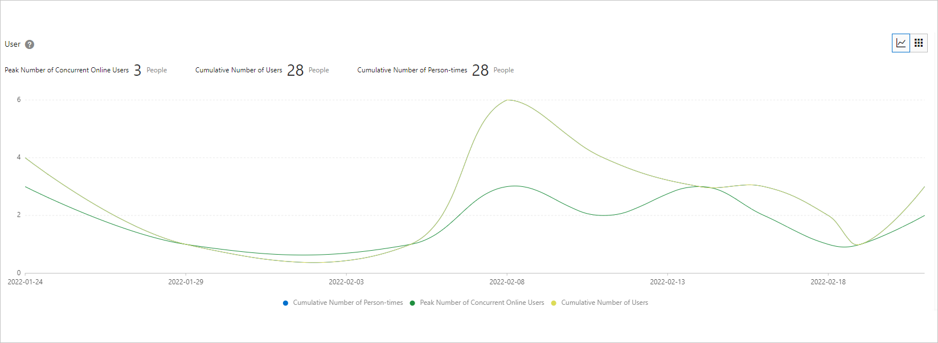The height and width of the screenshot is (343, 938).
Task: Click the 2022-02-08 axis date label
Action: [x=507, y=282]
